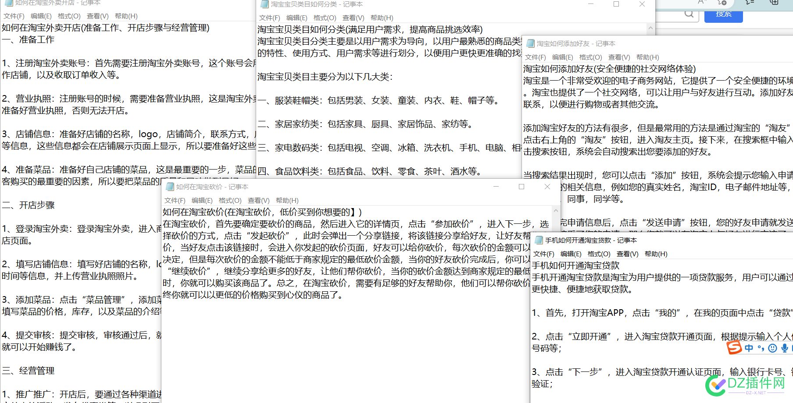Toggle Sogou punctuation mode icon
793x403 pixels.
tap(761, 349)
